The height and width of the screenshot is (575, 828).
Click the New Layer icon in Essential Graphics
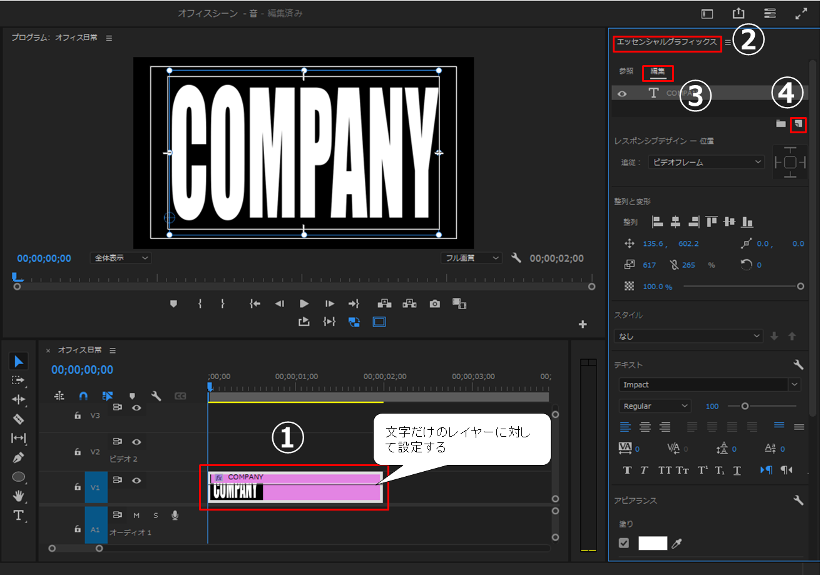(x=798, y=124)
